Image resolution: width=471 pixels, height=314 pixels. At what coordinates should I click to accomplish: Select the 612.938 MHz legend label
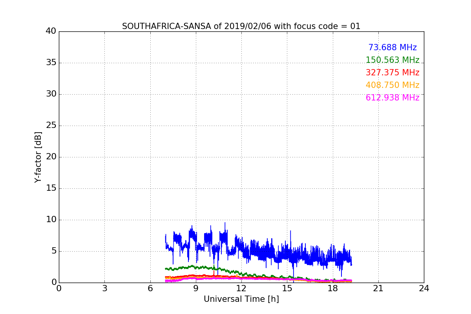392,98
